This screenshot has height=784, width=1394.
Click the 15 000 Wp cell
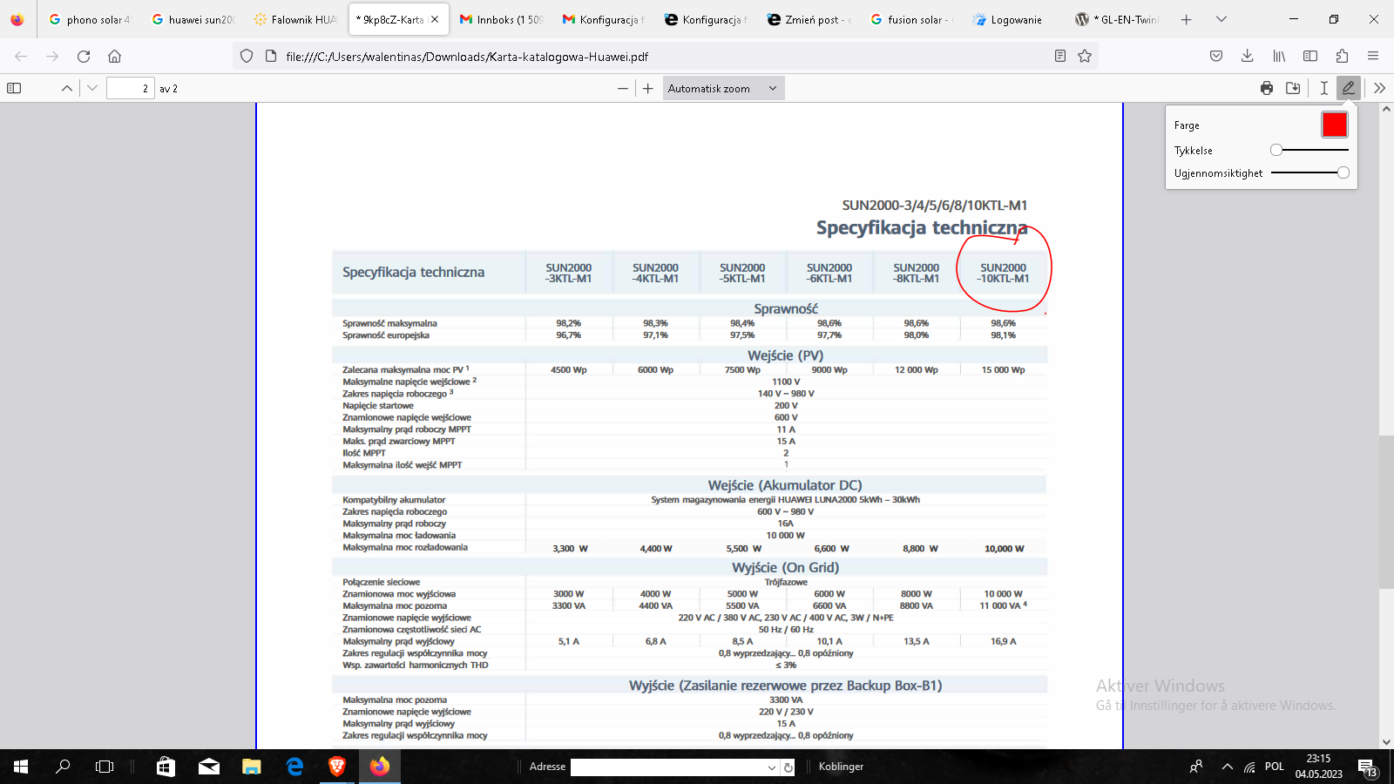(x=1003, y=370)
